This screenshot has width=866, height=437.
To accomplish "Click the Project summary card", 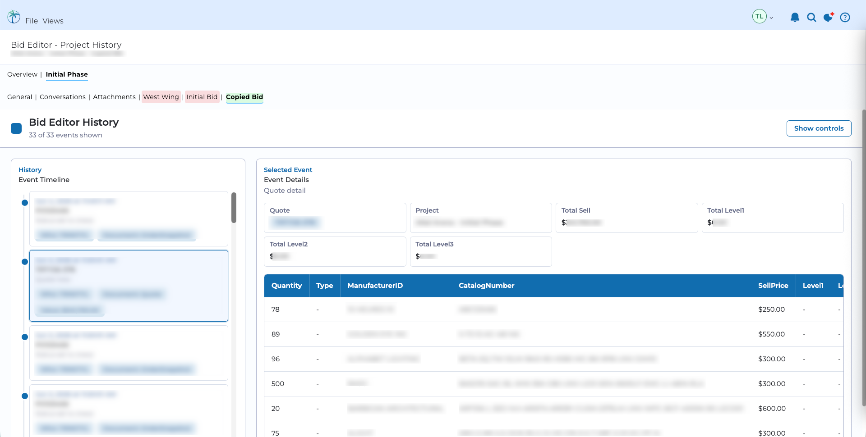I will coord(481,218).
